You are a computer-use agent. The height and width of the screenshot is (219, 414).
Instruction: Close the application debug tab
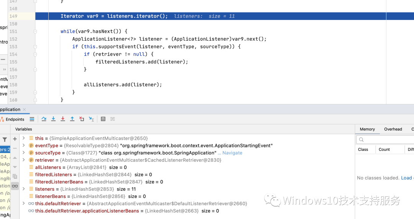pyautogui.click(x=24, y=109)
